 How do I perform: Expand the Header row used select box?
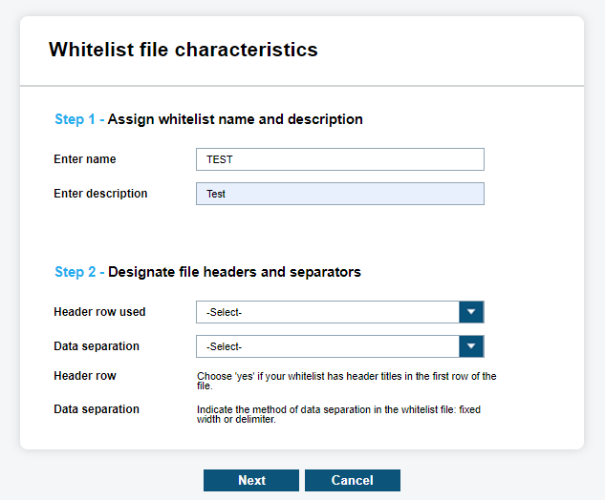pos(327,312)
